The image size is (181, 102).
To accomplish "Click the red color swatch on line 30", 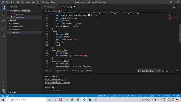I will tap(81, 56).
